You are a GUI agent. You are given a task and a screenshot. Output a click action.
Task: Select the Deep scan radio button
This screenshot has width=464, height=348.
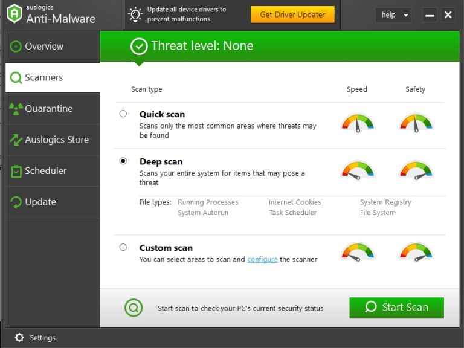(x=123, y=161)
